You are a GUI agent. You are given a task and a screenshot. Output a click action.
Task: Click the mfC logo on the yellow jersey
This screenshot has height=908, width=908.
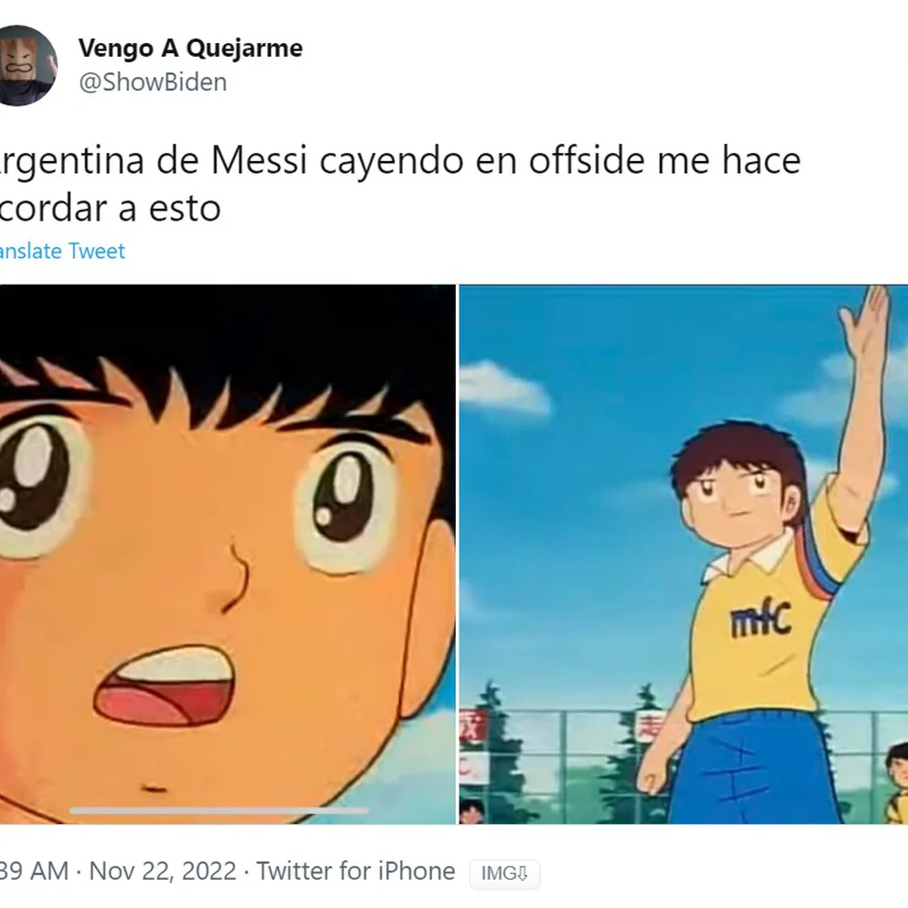pos(761,619)
